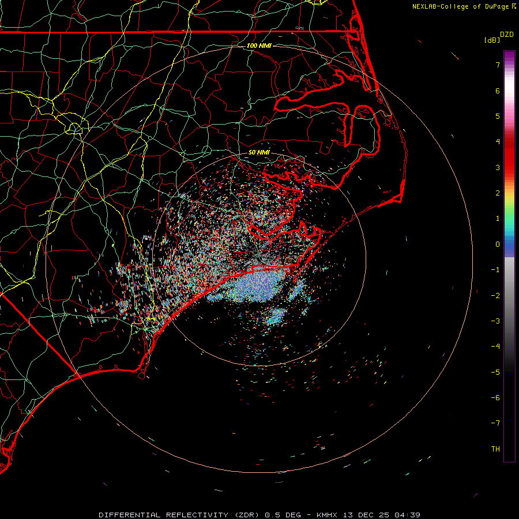This screenshot has width=519, height=519.
Task: Click the 100 NMI range ring label
Action: point(259,46)
